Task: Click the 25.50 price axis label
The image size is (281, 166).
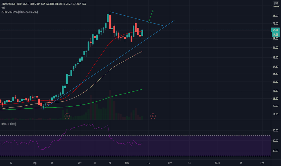Action: coord(275,91)
